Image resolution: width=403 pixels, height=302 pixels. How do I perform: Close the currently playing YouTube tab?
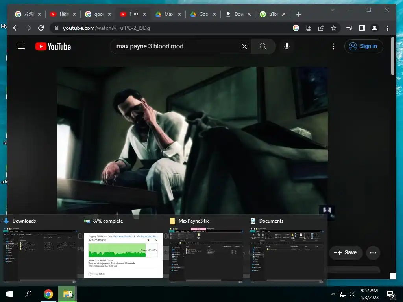(x=144, y=14)
